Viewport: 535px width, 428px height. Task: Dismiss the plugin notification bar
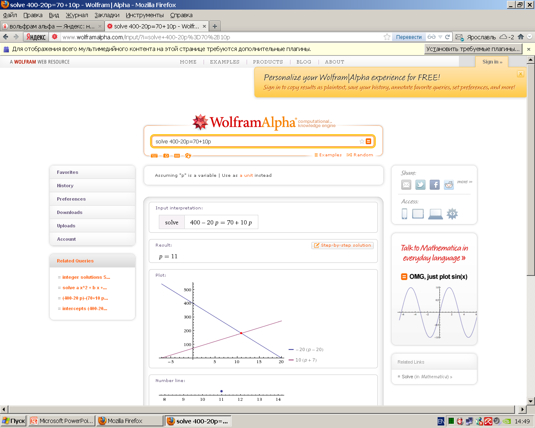529,49
